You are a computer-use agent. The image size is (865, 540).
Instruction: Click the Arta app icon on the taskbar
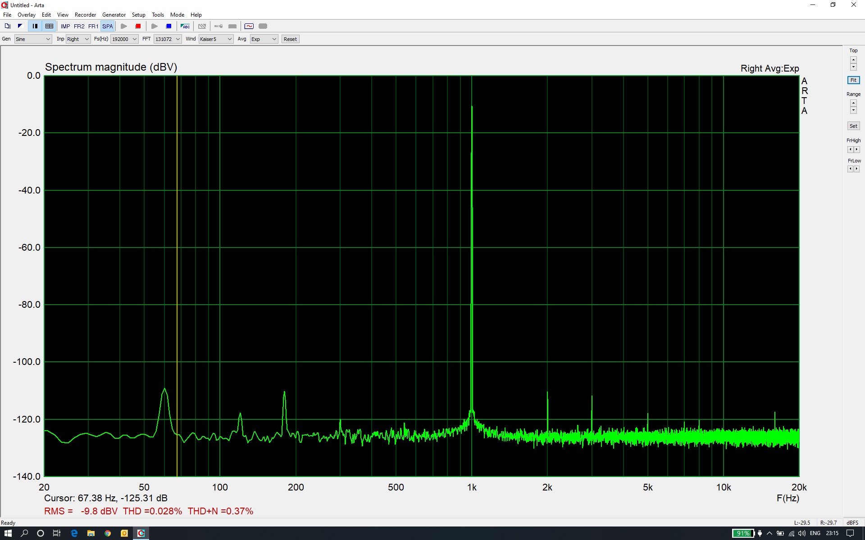141,533
